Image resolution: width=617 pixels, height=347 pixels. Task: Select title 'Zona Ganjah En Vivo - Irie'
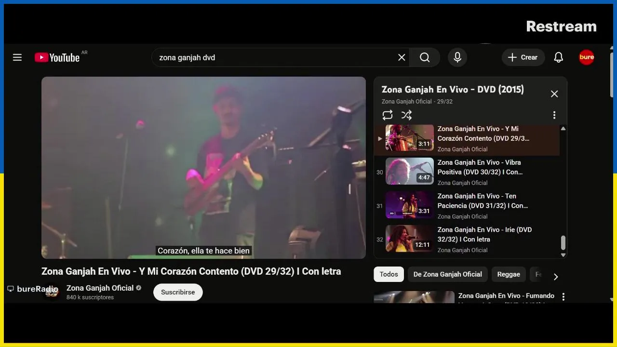[484, 235]
